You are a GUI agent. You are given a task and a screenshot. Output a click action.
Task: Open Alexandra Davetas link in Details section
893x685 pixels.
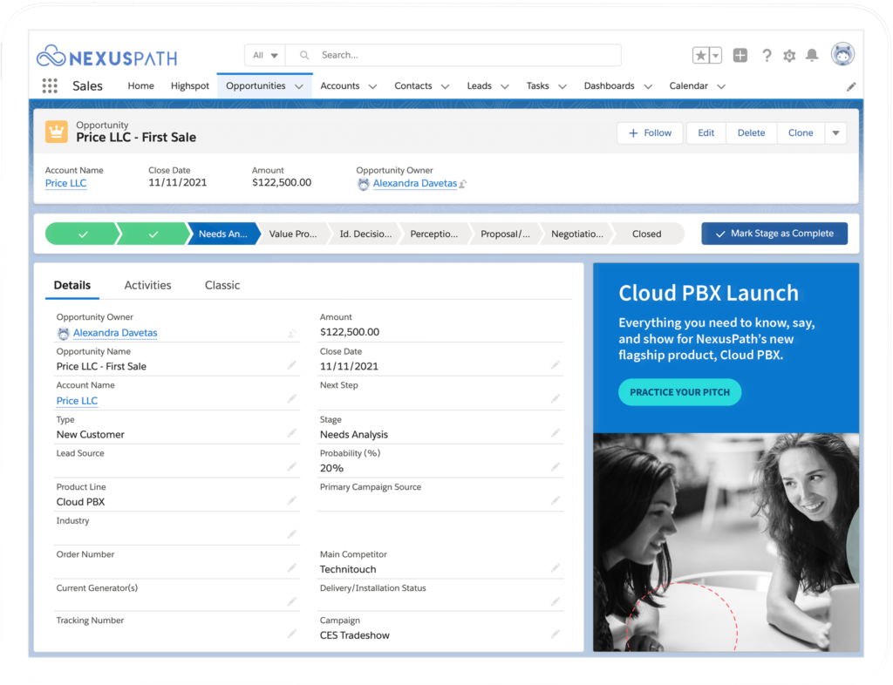(115, 333)
